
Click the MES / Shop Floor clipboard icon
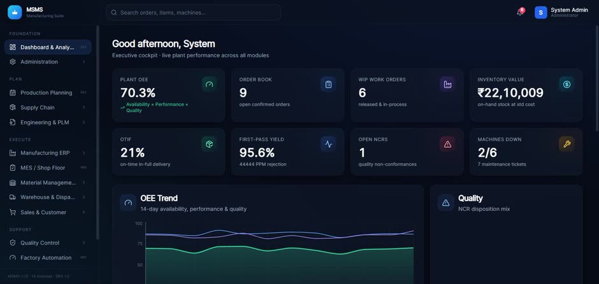point(13,167)
